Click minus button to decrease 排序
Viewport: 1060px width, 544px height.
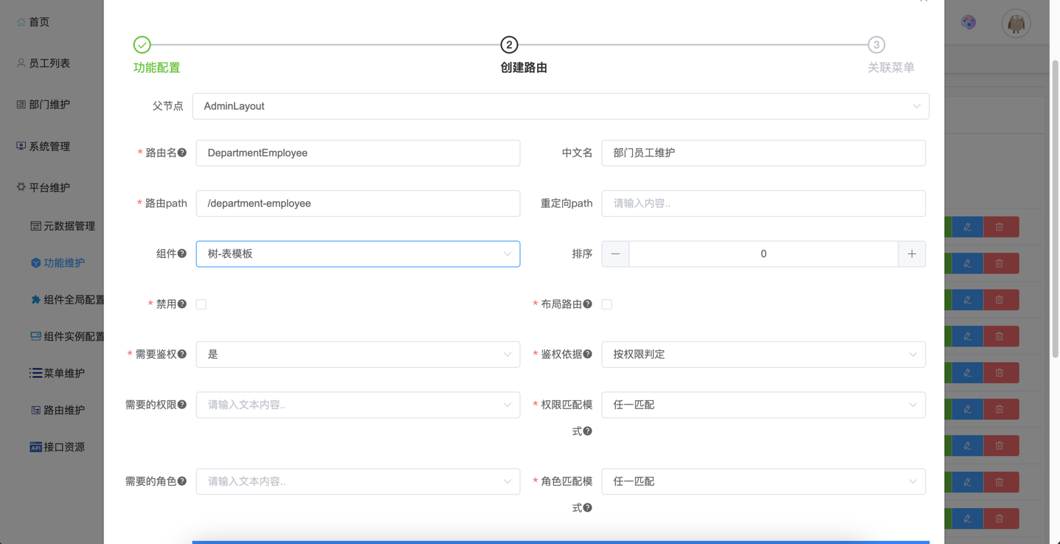click(x=615, y=254)
